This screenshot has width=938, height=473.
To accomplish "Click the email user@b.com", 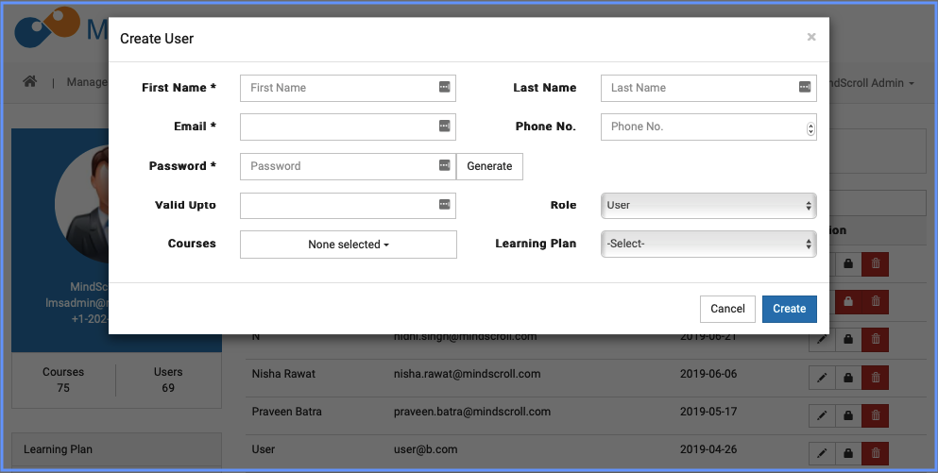I will (x=425, y=449).
